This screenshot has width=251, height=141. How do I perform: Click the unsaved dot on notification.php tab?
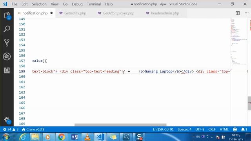coord(51,13)
